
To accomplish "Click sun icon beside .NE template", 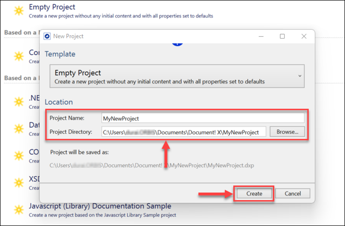I will [18, 102].
